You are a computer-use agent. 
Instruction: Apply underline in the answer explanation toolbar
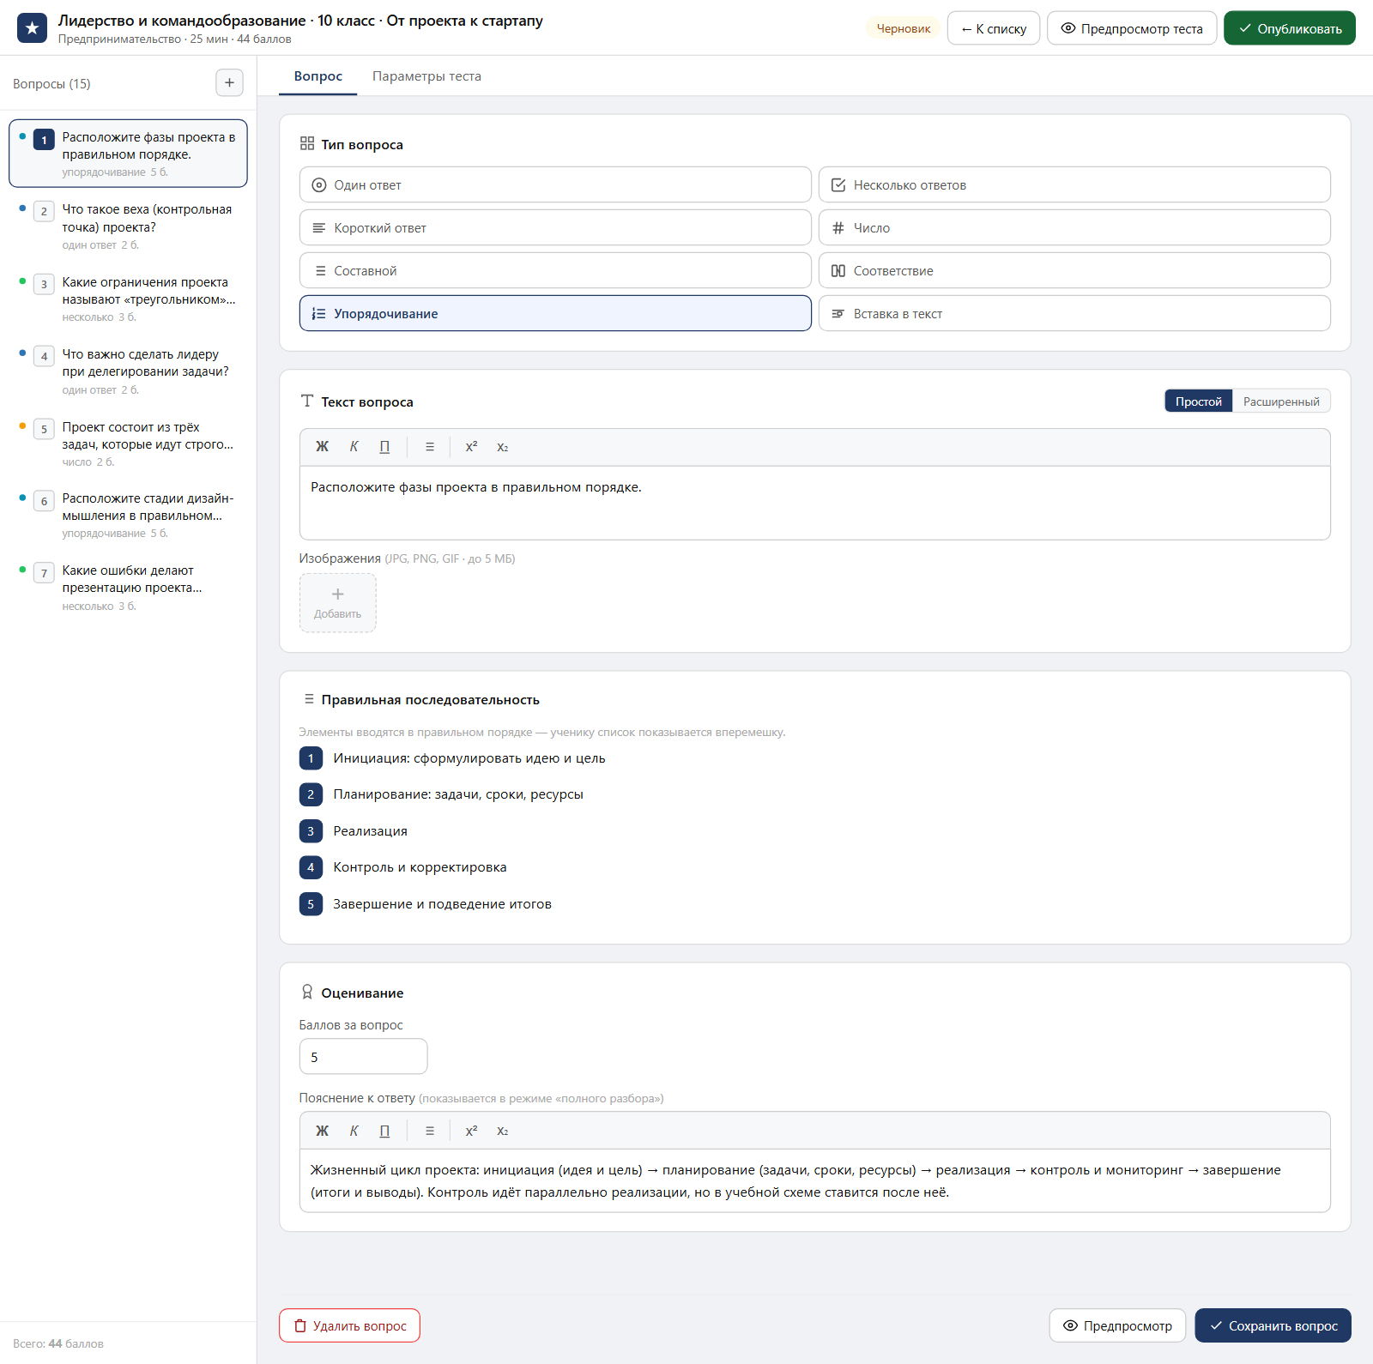[384, 1131]
